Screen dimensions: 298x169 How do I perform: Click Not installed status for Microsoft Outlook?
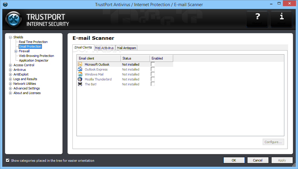(x=131, y=64)
